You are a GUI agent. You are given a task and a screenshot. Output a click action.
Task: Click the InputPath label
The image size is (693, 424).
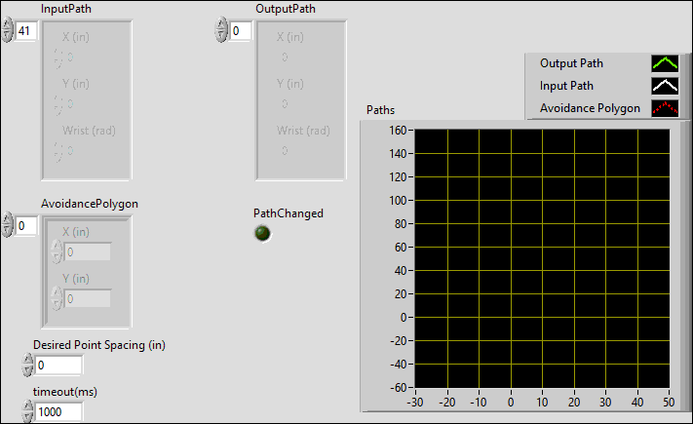[66, 9]
